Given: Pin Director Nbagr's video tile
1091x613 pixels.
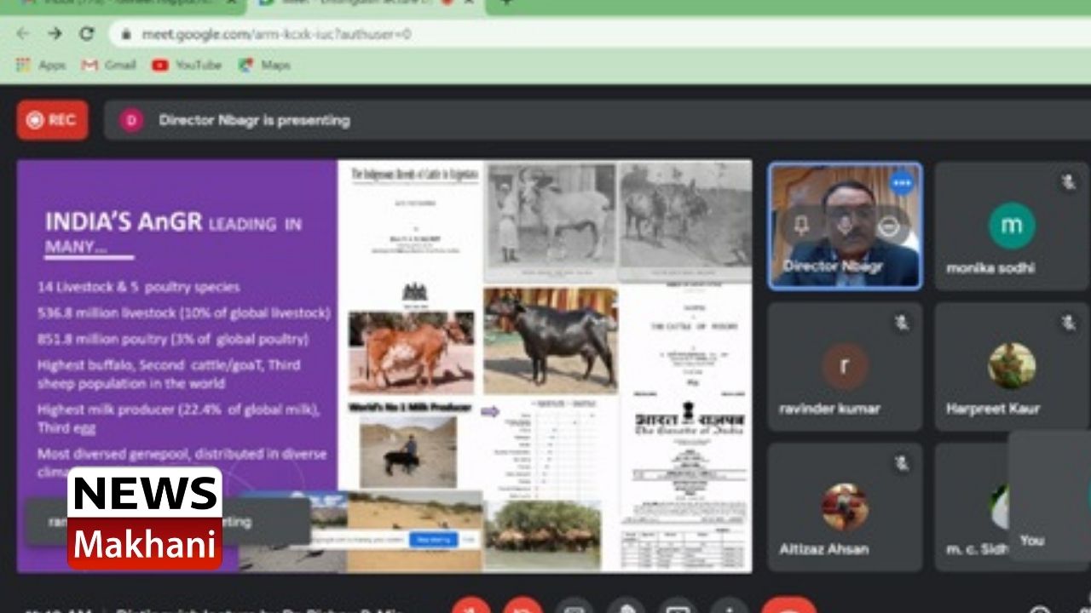Looking at the screenshot, I should coord(801,226).
